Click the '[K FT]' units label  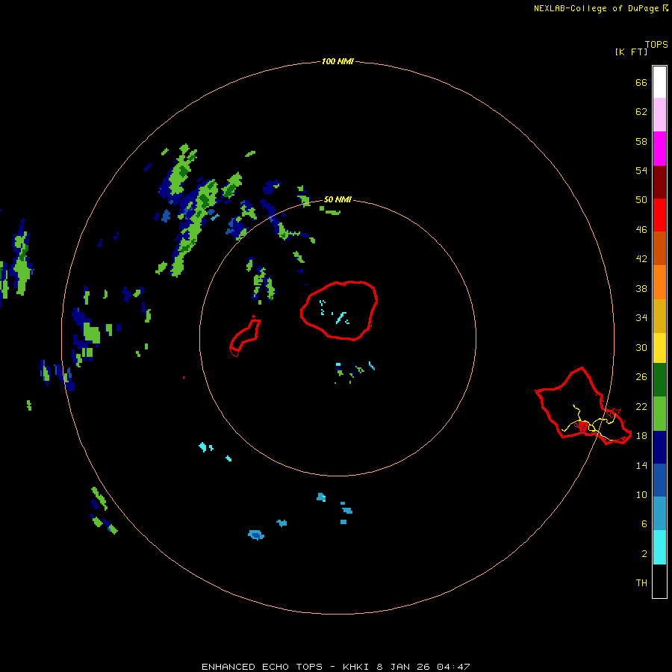[x=631, y=52]
